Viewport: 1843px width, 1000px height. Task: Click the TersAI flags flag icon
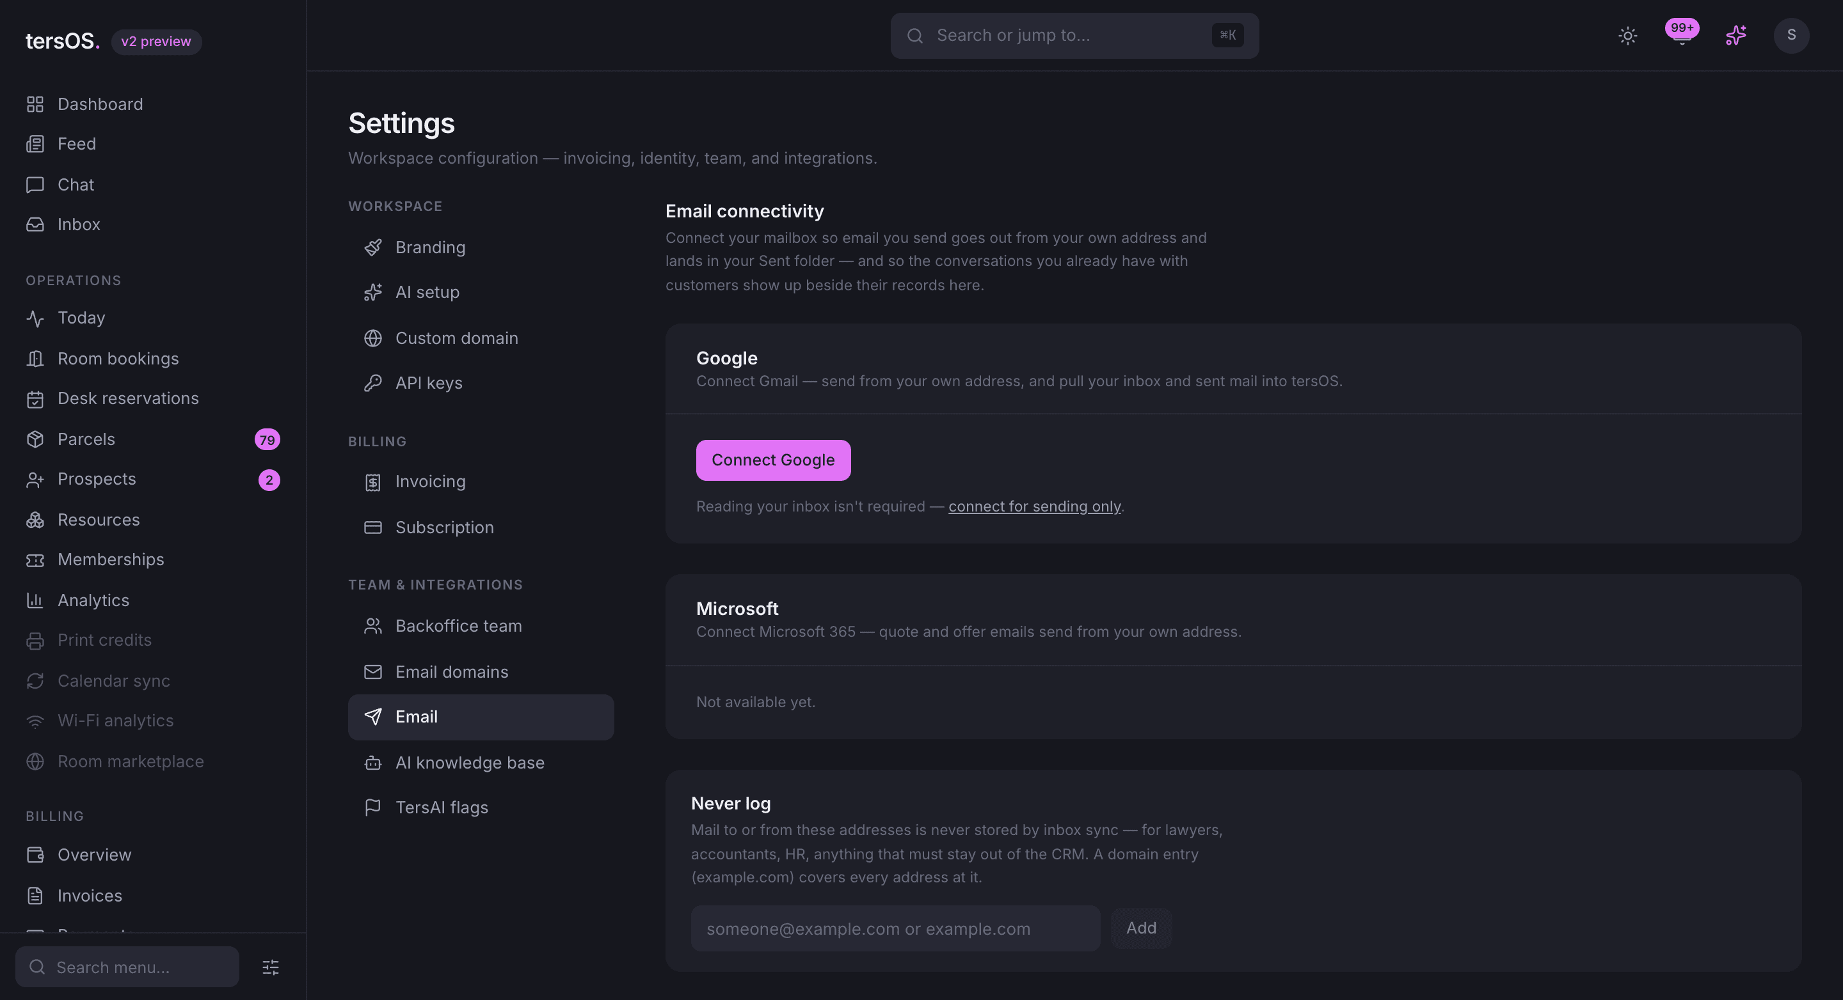[x=372, y=808]
